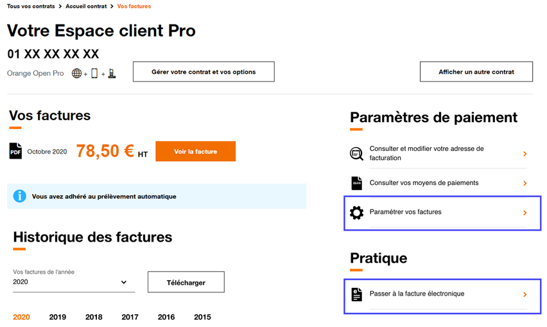Open chevron next to Paramétrer vos factures
The image size is (547, 327).
pos(525,212)
